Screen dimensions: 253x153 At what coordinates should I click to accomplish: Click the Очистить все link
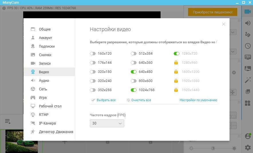tap(141, 100)
